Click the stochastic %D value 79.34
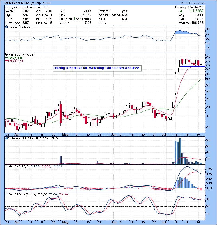Screen dimensions: 217x225 (x=63, y=194)
